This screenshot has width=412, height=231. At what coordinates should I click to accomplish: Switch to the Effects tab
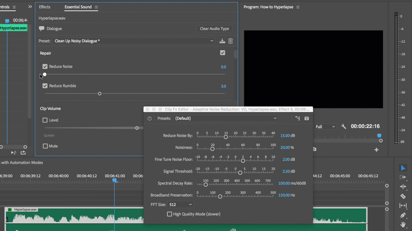pos(44,7)
